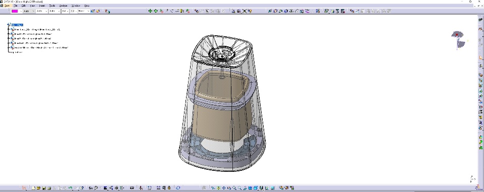Select the Pan view tool
The width and height of the screenshot is (484, 192).
[x=224, y=187]
